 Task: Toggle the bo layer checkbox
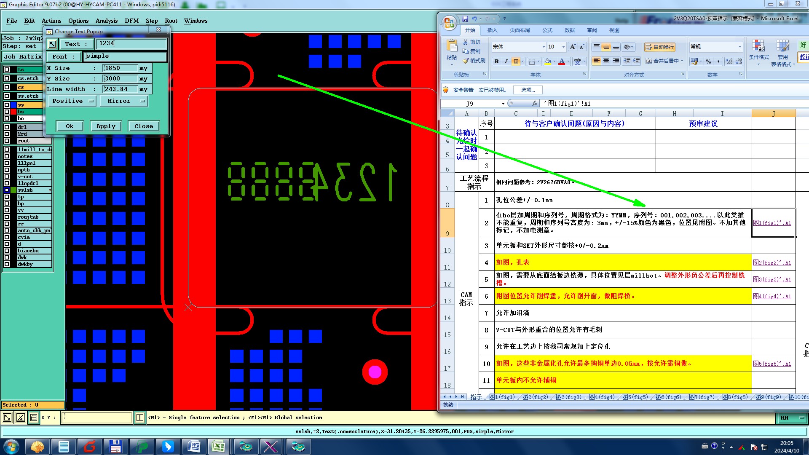7,119
